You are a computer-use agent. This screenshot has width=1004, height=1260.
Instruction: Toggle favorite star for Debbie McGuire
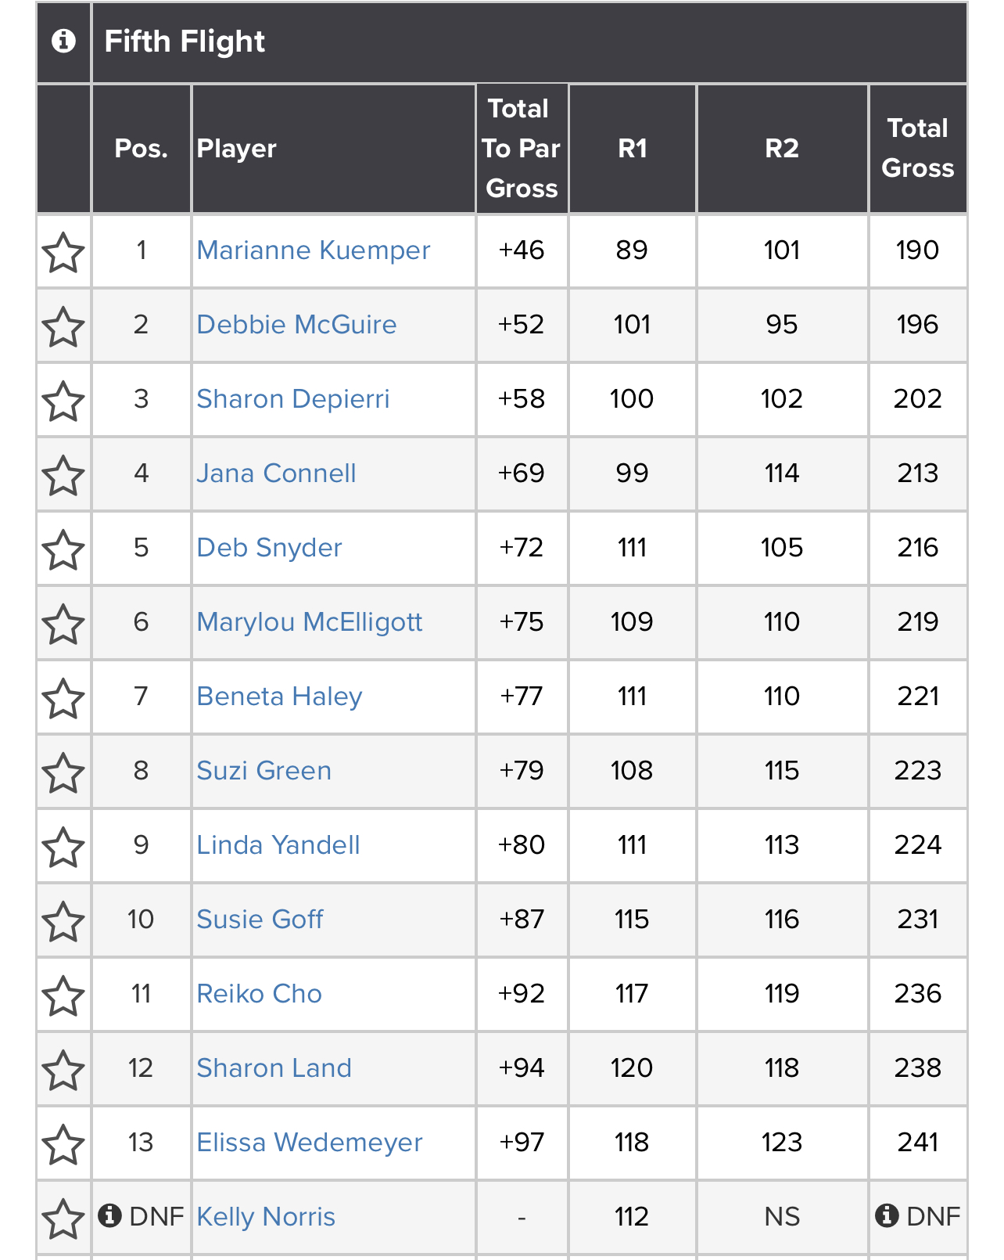pyautogui.click(x=63, y=327)
